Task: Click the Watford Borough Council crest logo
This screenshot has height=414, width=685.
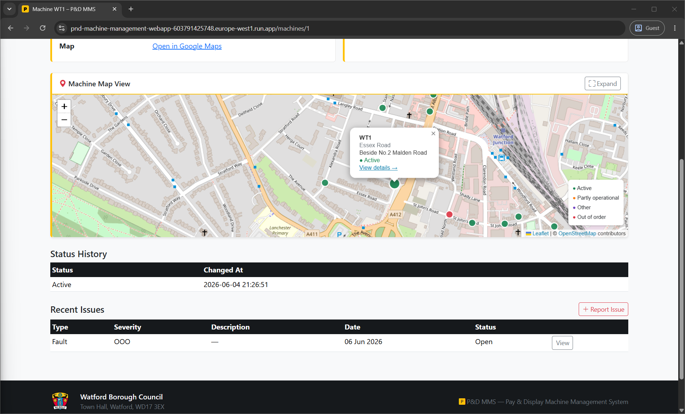Action: 60,401
